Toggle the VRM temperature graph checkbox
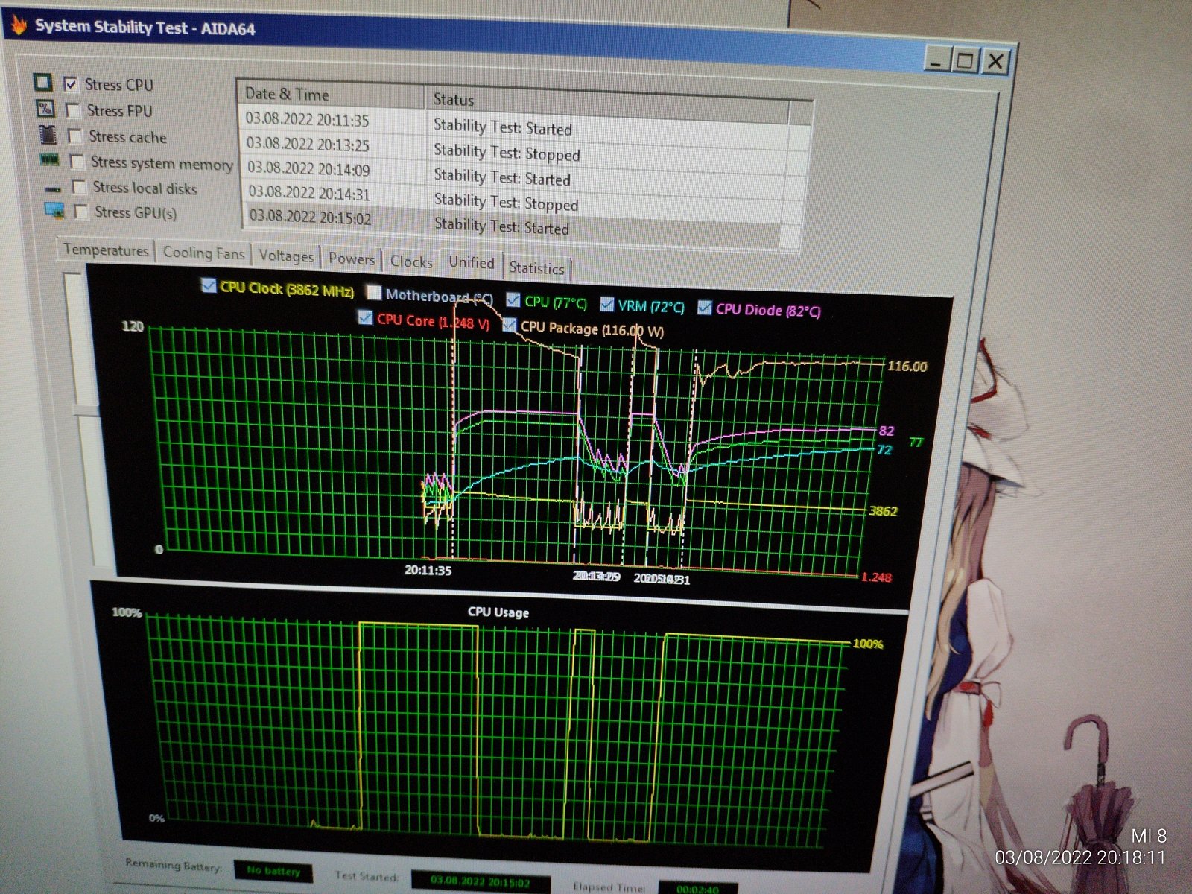The image size is (1192, 894). [x=607, y=303]
